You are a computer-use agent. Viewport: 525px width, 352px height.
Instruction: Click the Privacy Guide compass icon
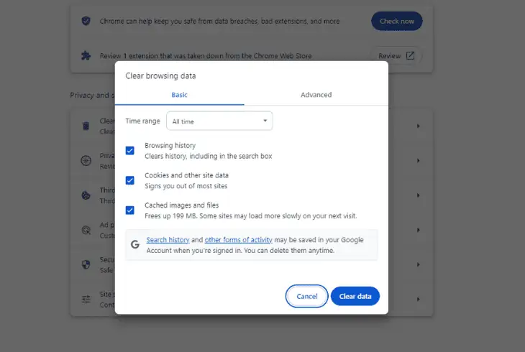[x=86, y=161]
